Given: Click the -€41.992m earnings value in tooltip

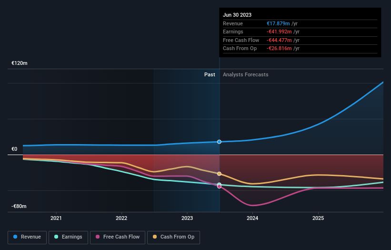Looking at the screenshot, I should (x=279, y=31).
